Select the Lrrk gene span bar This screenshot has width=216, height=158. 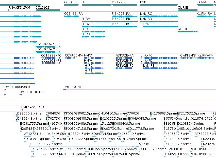tap(159, 5)
